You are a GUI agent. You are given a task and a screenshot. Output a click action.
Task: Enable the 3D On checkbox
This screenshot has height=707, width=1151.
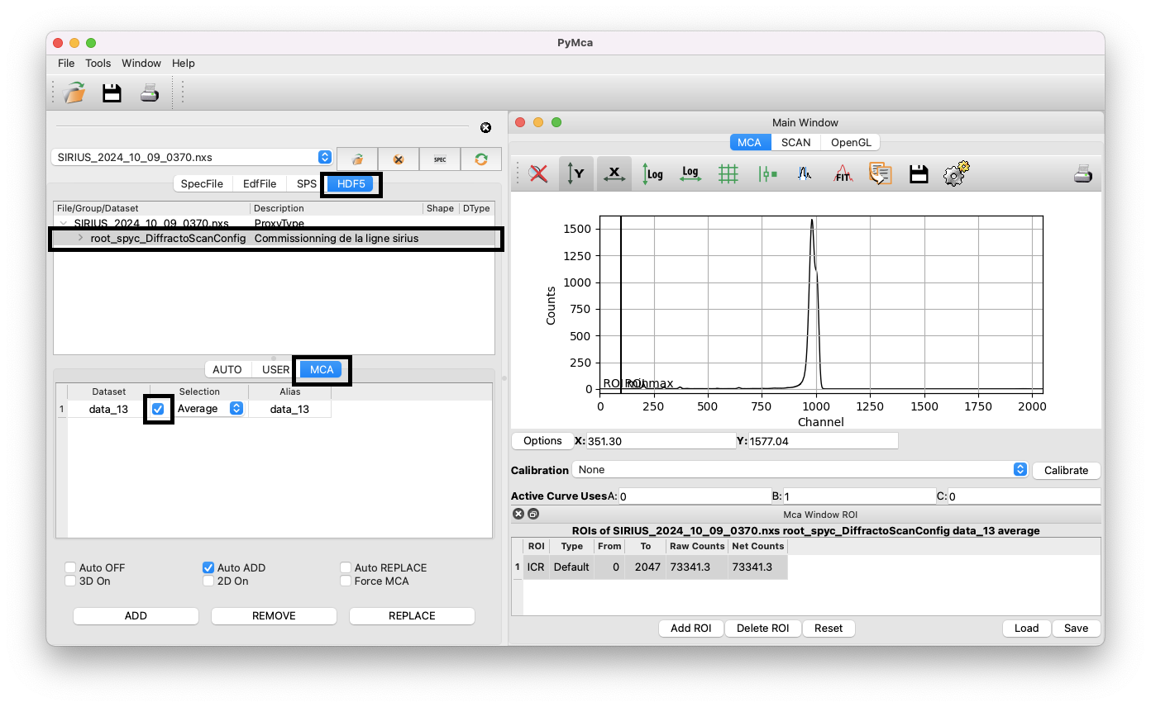71,581
